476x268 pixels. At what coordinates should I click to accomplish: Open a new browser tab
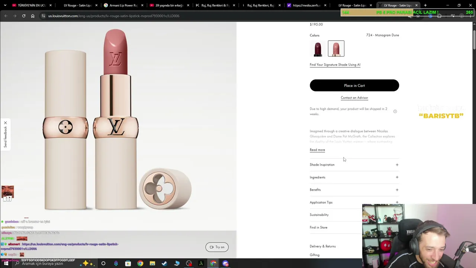425,5
